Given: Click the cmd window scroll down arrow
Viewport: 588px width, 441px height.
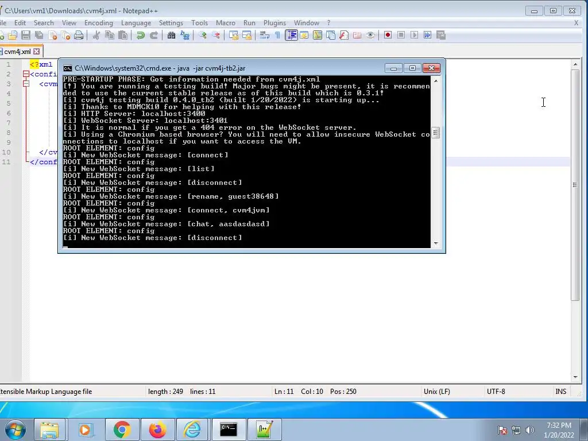Looking at the screenshot, I should pyautogui.click(x=435, y=243).
